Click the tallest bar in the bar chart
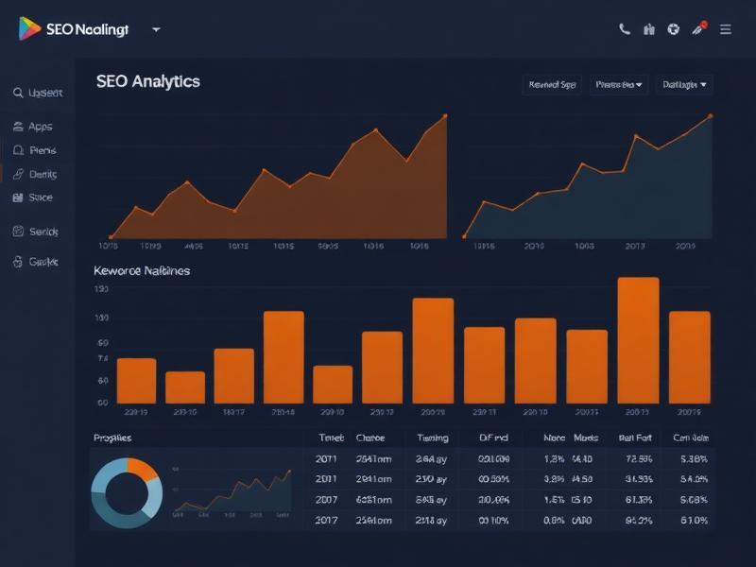Viewport: 756px width, 567px height. click(x=639, y=340)
